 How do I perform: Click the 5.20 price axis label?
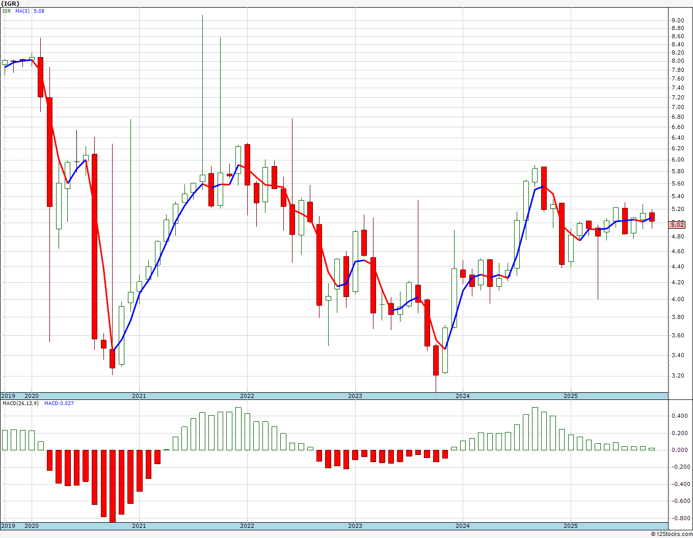click(678, 209)
